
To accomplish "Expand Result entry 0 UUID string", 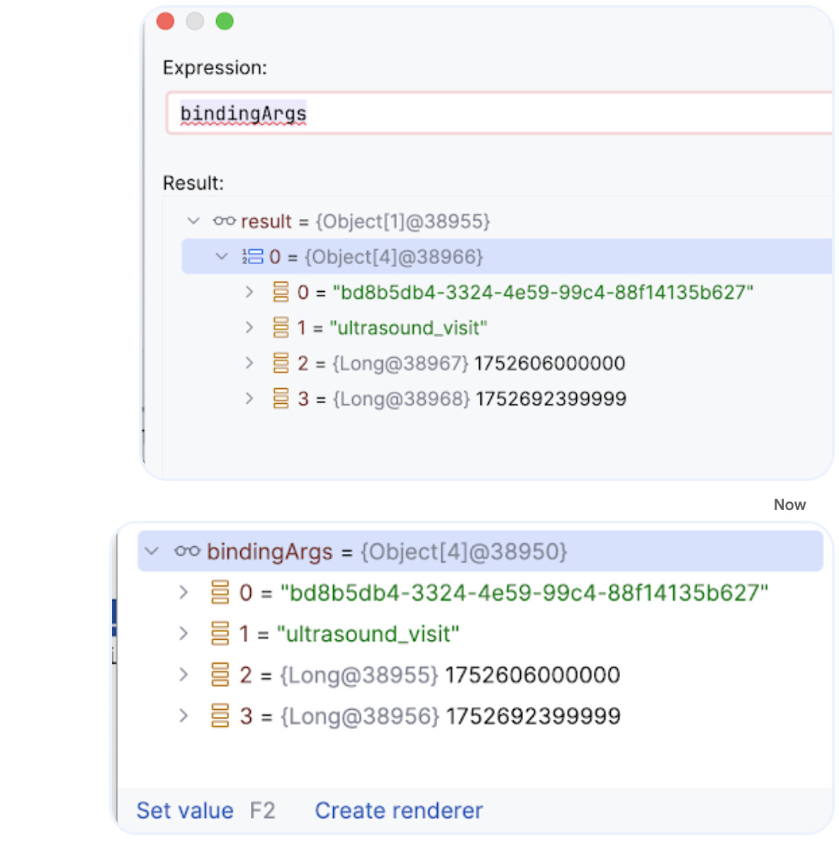I will [x=249, y=292].
